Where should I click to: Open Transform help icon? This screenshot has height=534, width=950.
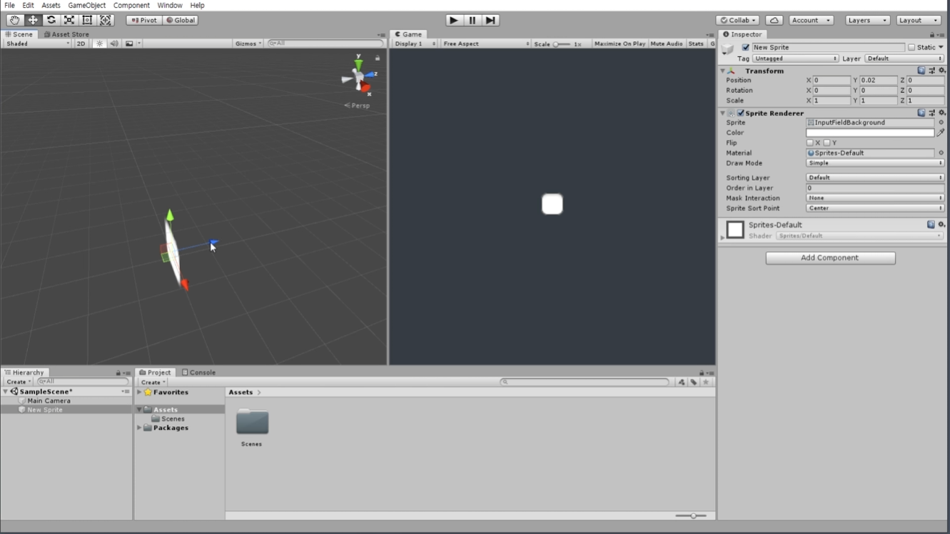click(x=921, y=71)
